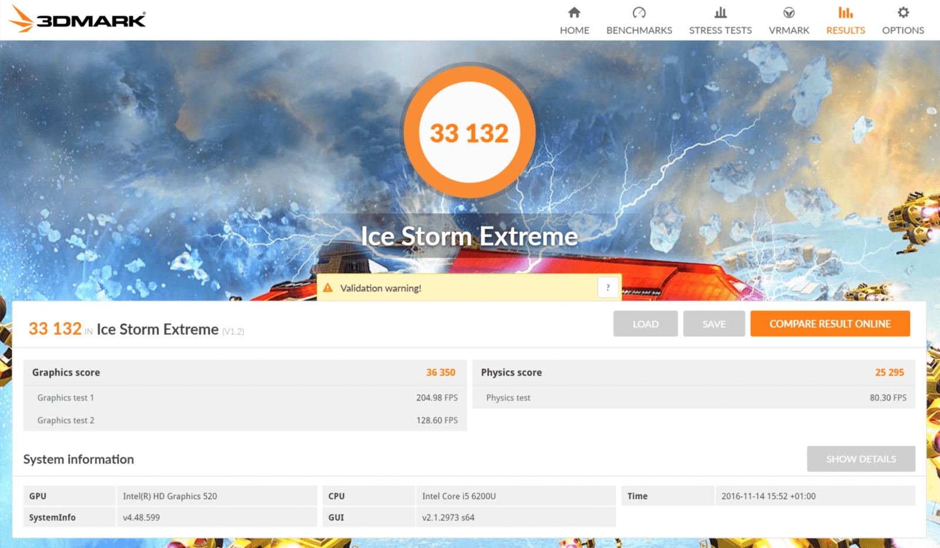Click the Home house icon

(x=574, y=12)
